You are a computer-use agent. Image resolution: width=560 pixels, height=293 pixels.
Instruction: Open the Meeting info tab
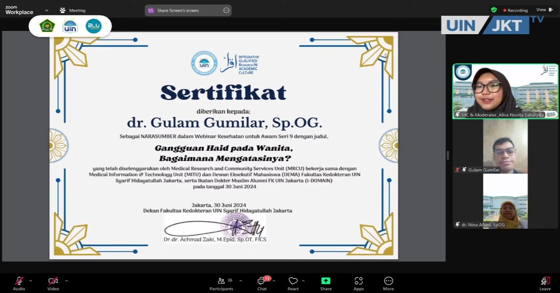coord(72,10)
